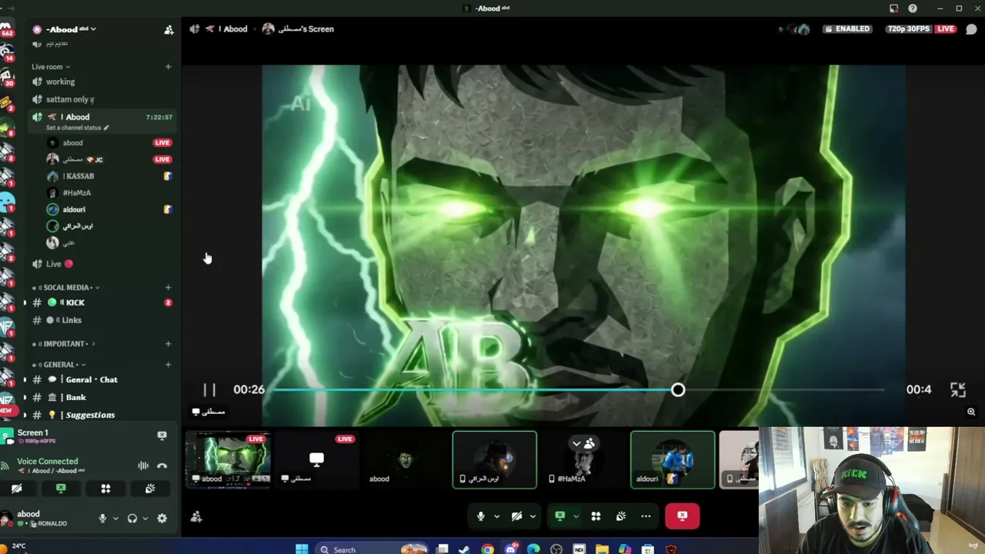985x554 pixels.
Task: Deafen audio with headphones icon
Action: [132, 519]
